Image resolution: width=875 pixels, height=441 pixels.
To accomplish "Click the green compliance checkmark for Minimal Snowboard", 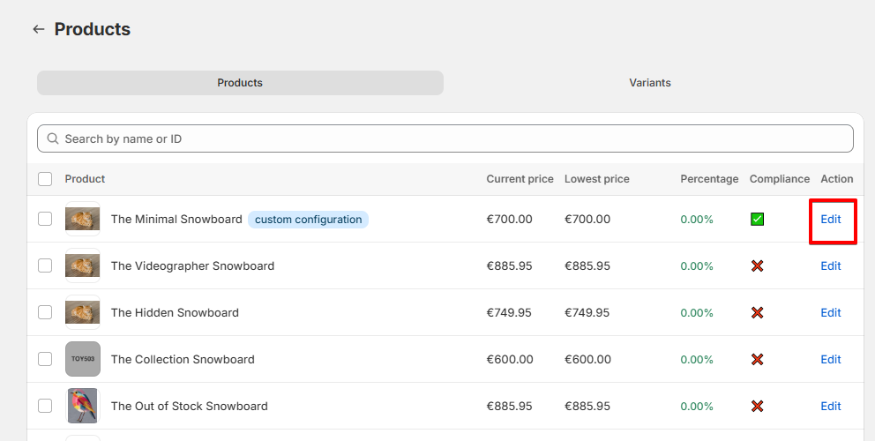I will coord(758,220).
